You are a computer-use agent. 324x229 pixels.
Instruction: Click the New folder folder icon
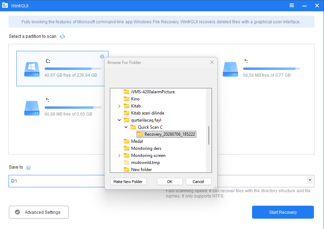pyautogui.click(x=127, y=170)
